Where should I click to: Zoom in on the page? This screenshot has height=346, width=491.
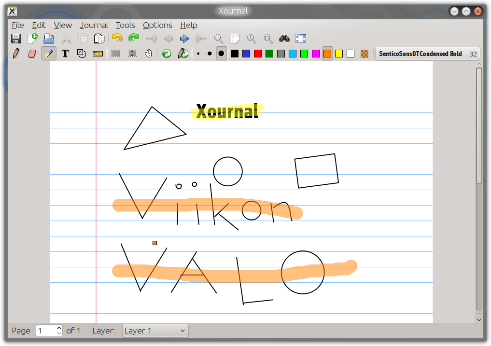(x=252, y=39)
